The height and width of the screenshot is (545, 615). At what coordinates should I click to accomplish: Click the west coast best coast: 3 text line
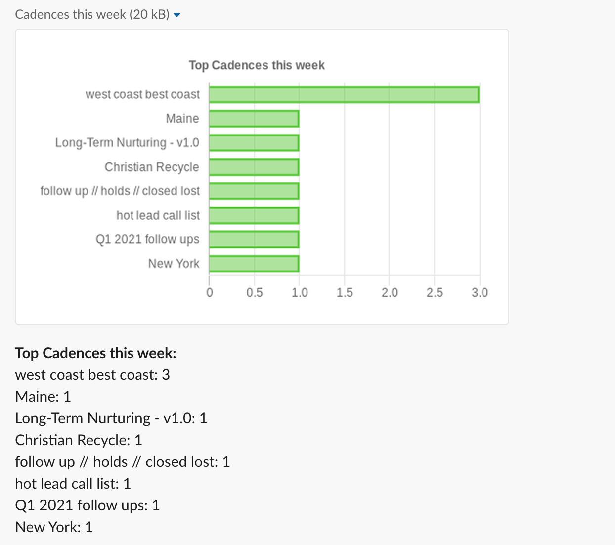point(92,375)
